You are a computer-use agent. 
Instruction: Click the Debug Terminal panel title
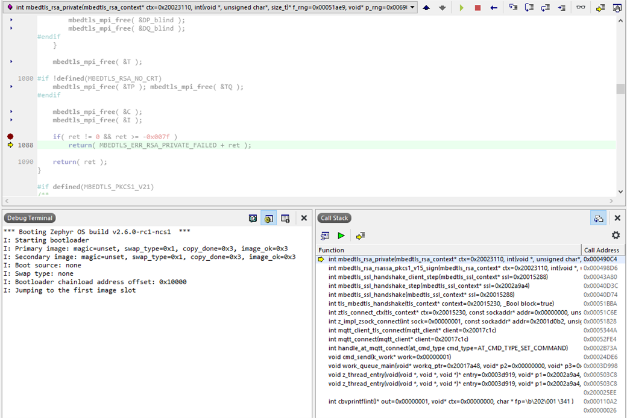[30, 218]
